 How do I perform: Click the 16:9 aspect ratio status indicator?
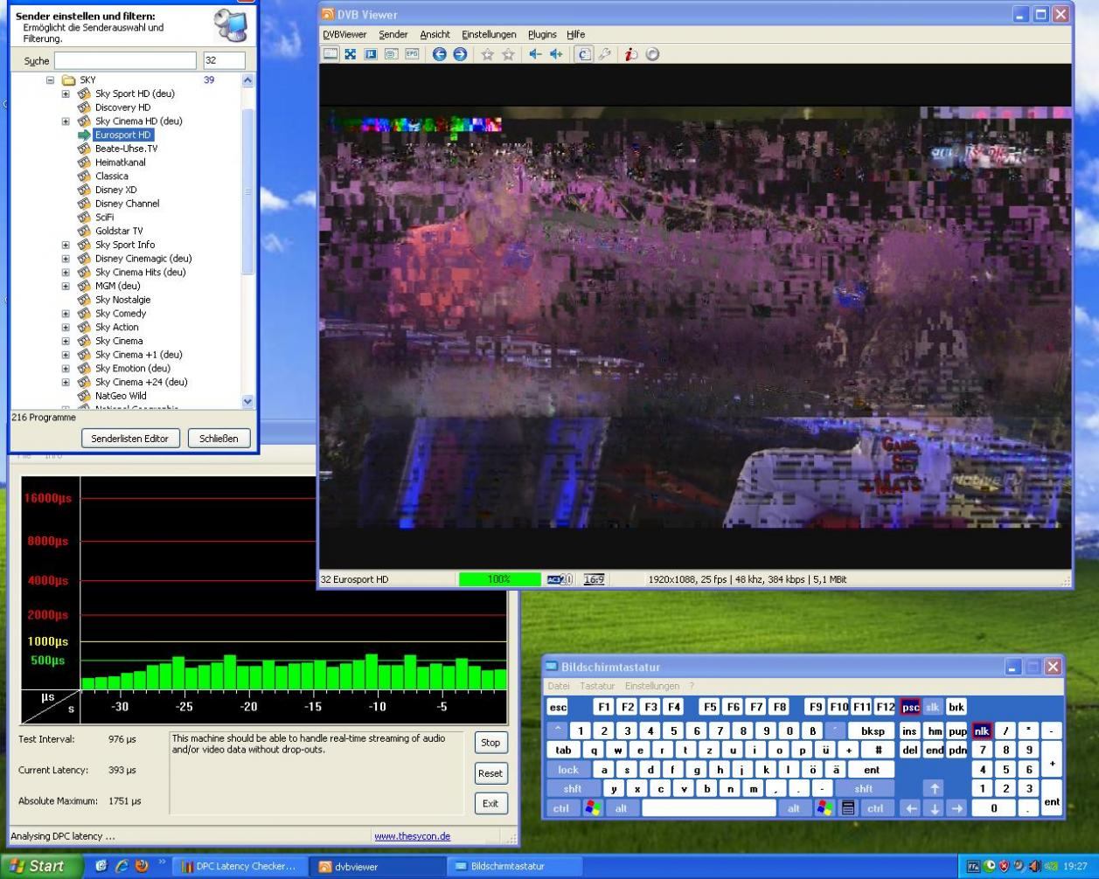click(x=595, y=579)
